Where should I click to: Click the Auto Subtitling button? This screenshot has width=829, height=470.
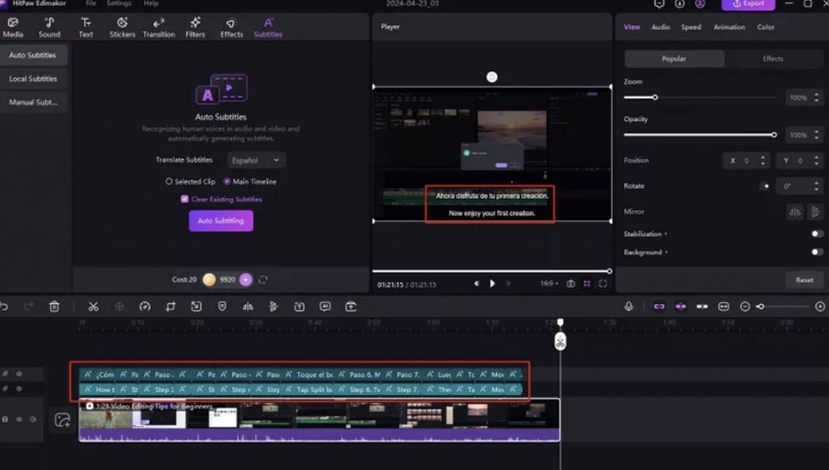221,221
